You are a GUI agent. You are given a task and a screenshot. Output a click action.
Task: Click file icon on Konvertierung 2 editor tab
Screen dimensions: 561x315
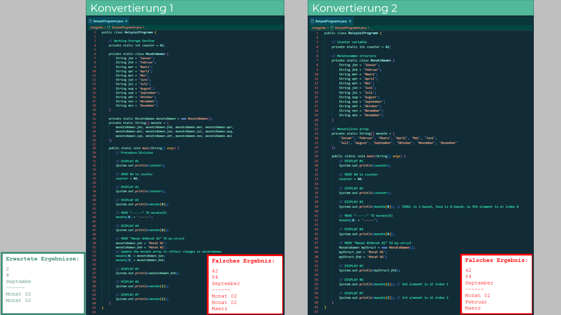tap(313, 21)
